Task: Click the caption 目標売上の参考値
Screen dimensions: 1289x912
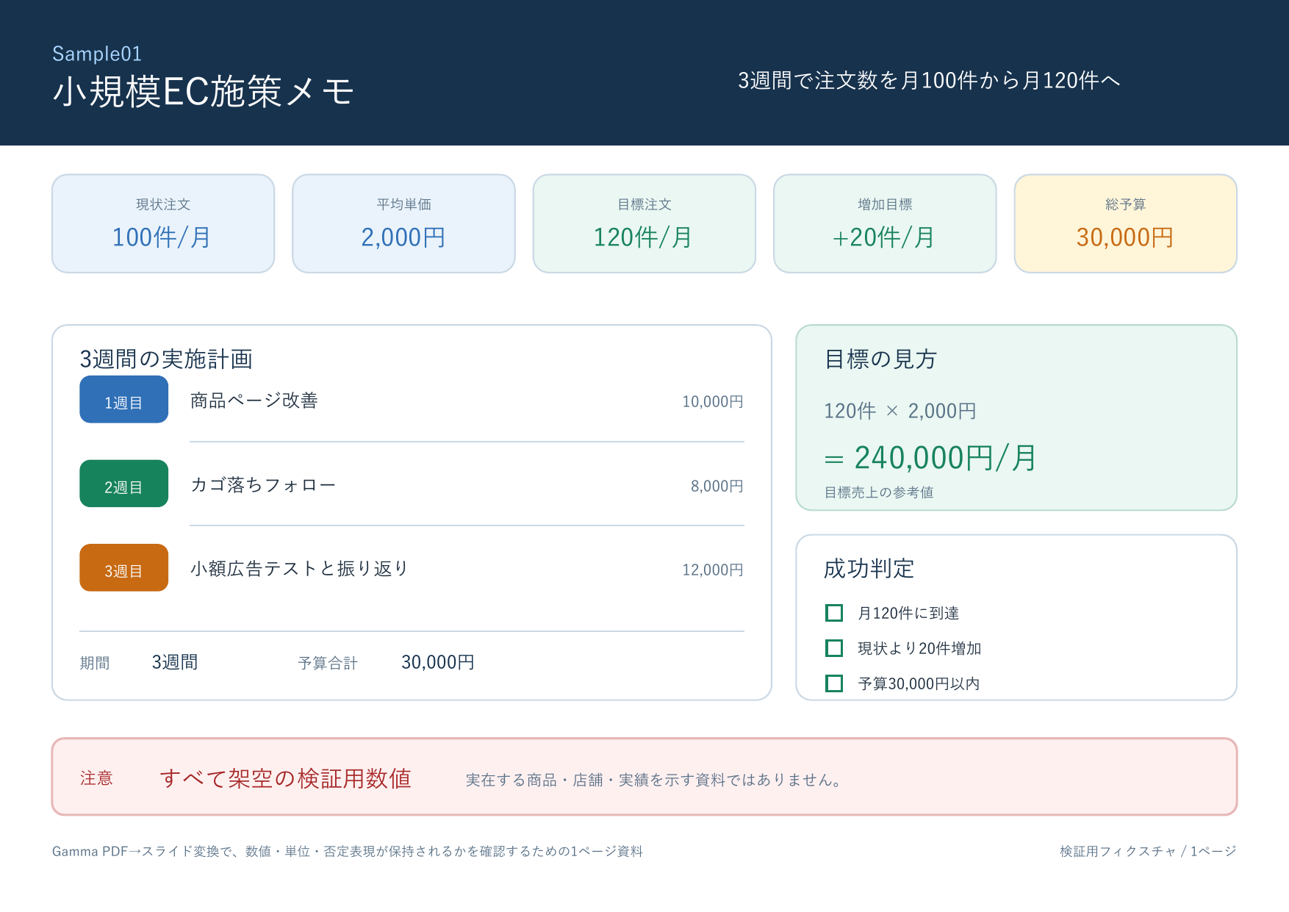Action: coord(879,492)
